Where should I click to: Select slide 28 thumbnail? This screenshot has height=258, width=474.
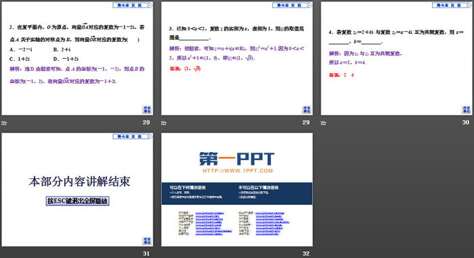(x=77, y=59)
